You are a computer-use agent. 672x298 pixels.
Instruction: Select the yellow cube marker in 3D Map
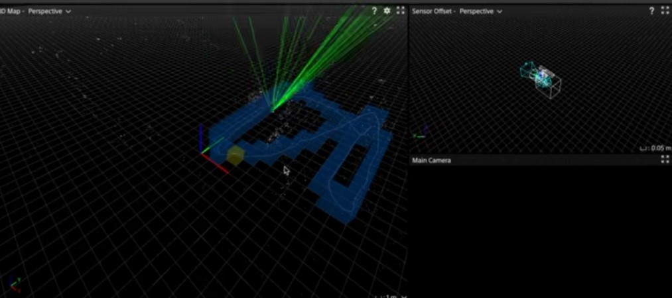[x=235, y=155]
